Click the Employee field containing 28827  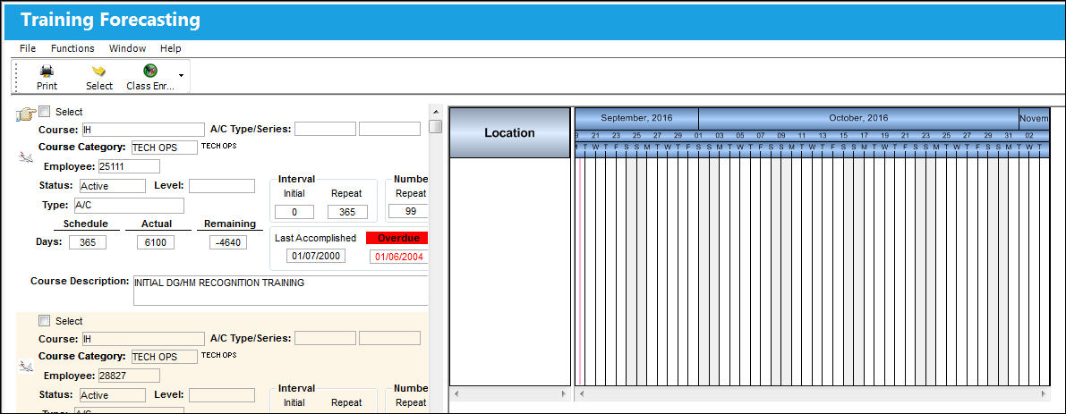tap(129, 376)
